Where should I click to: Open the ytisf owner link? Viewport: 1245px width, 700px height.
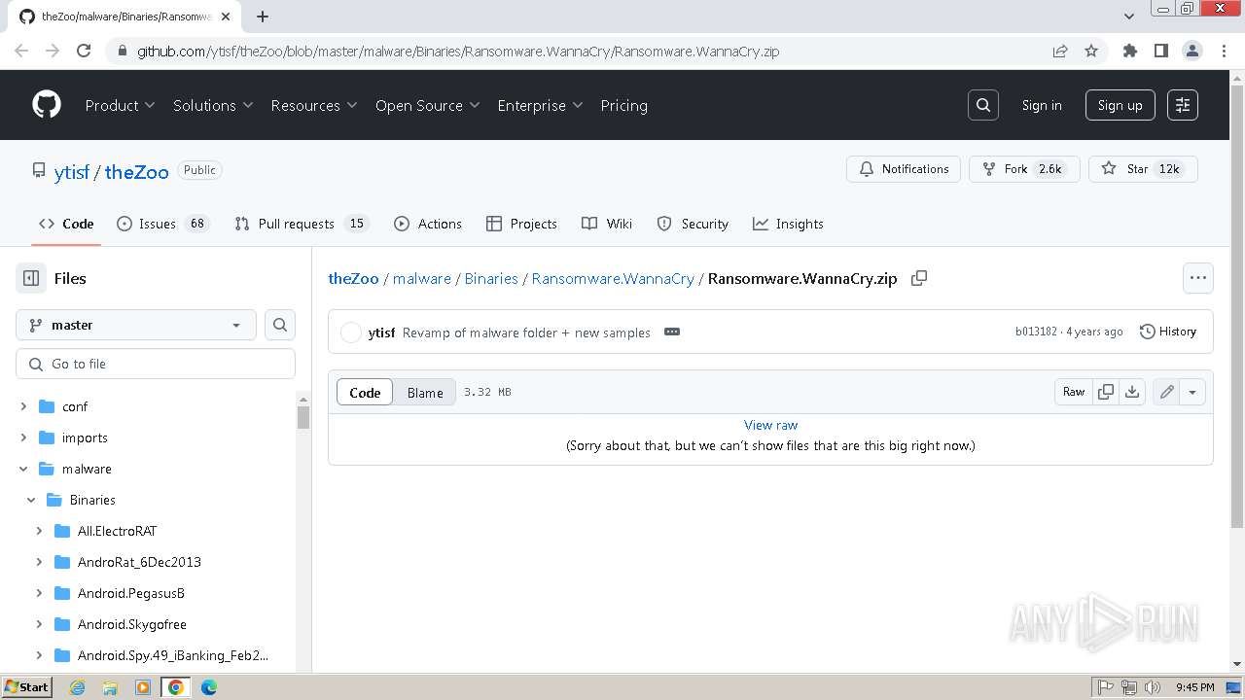click(x=72, y=172)
